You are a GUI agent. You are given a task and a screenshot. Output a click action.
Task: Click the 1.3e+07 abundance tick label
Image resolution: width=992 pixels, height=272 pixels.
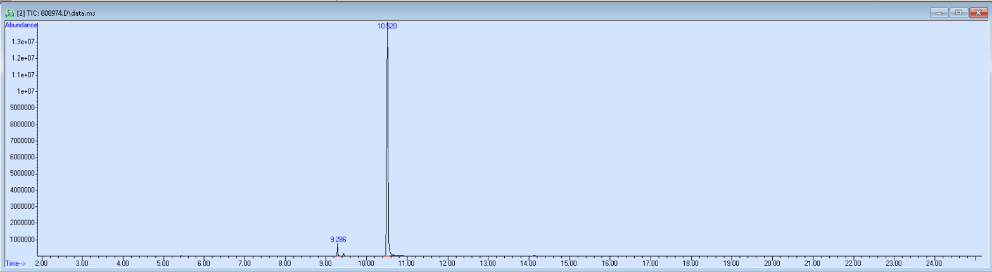click(x=24, y=42)
